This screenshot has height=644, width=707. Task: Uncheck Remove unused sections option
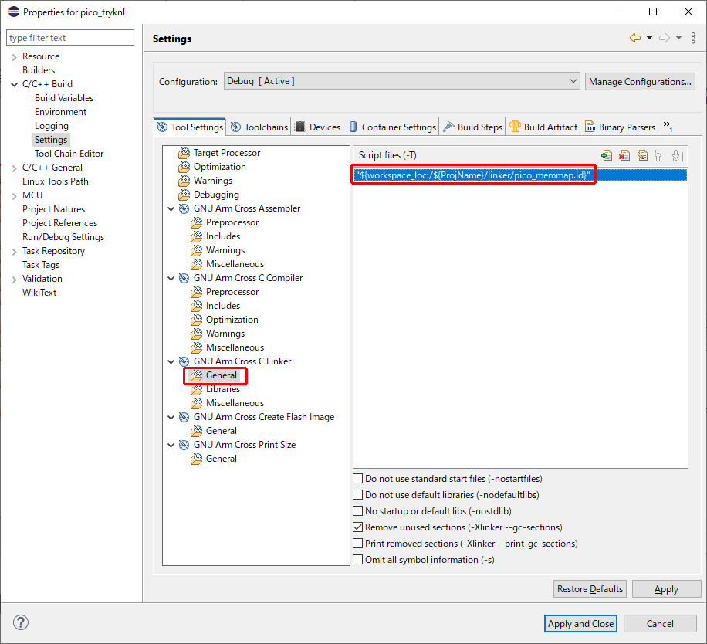click(358, 527)
